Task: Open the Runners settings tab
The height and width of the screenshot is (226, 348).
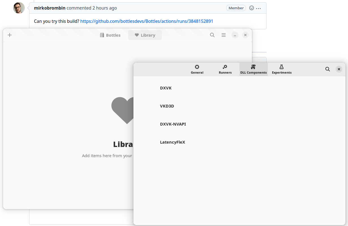Action: [x=225, y=69]
